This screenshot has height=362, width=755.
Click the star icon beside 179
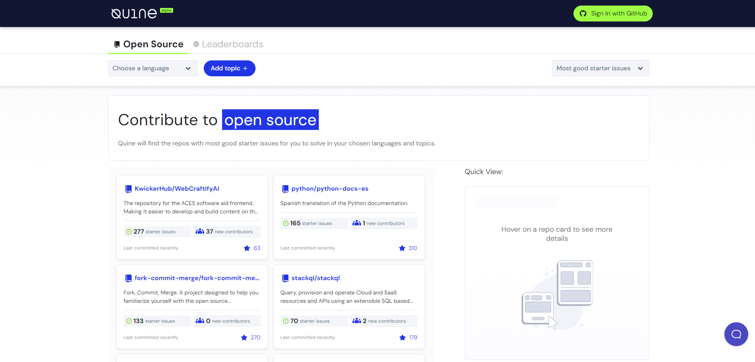(x=402, y=338)
